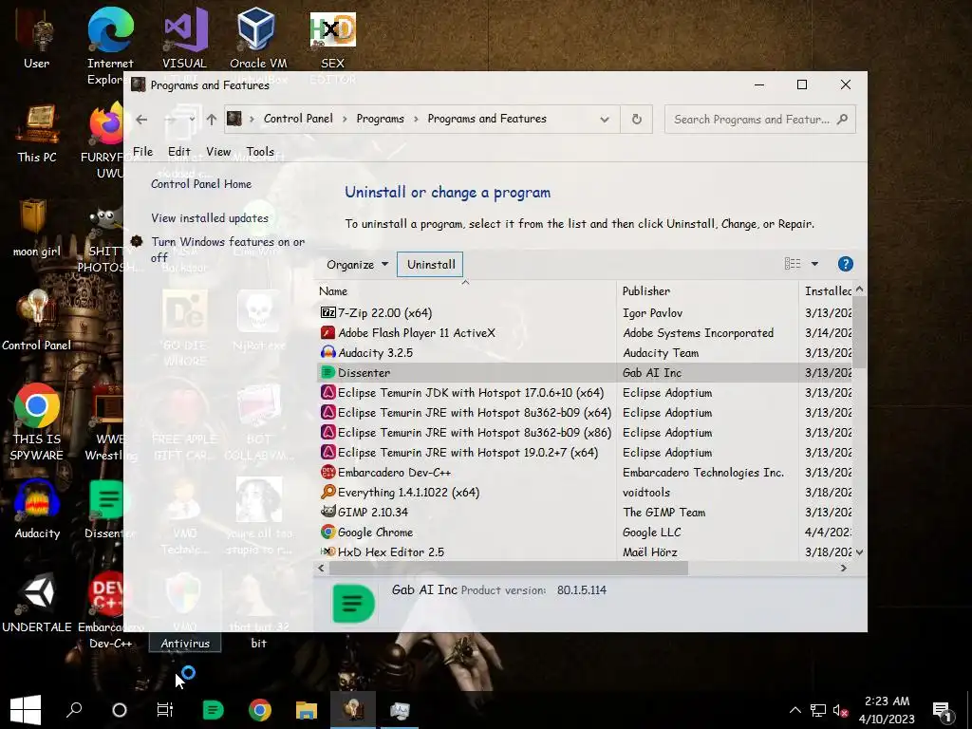Open the File menu

[x=142, y=151]
